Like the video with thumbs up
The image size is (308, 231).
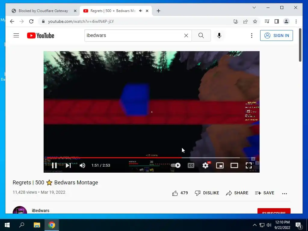[180, 193]
